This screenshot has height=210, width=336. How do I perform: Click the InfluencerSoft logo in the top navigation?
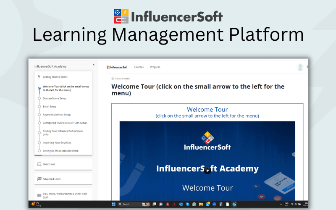pyautogui.click(x=117, y=67)
